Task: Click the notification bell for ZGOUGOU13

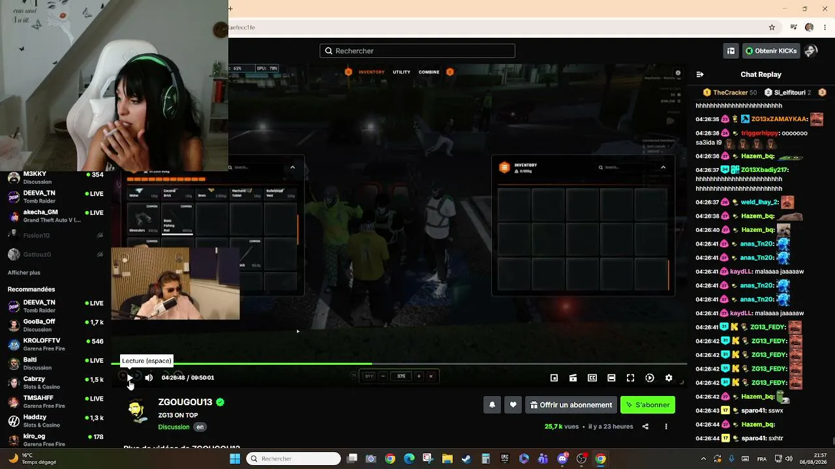Action: tap(492, 405)
